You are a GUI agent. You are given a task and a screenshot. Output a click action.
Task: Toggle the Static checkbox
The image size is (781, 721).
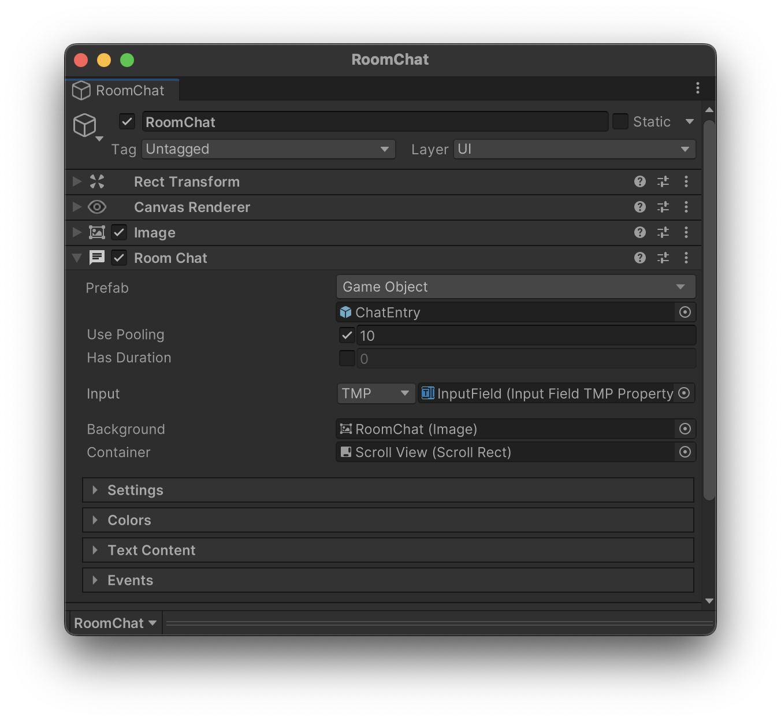(620, 122)
